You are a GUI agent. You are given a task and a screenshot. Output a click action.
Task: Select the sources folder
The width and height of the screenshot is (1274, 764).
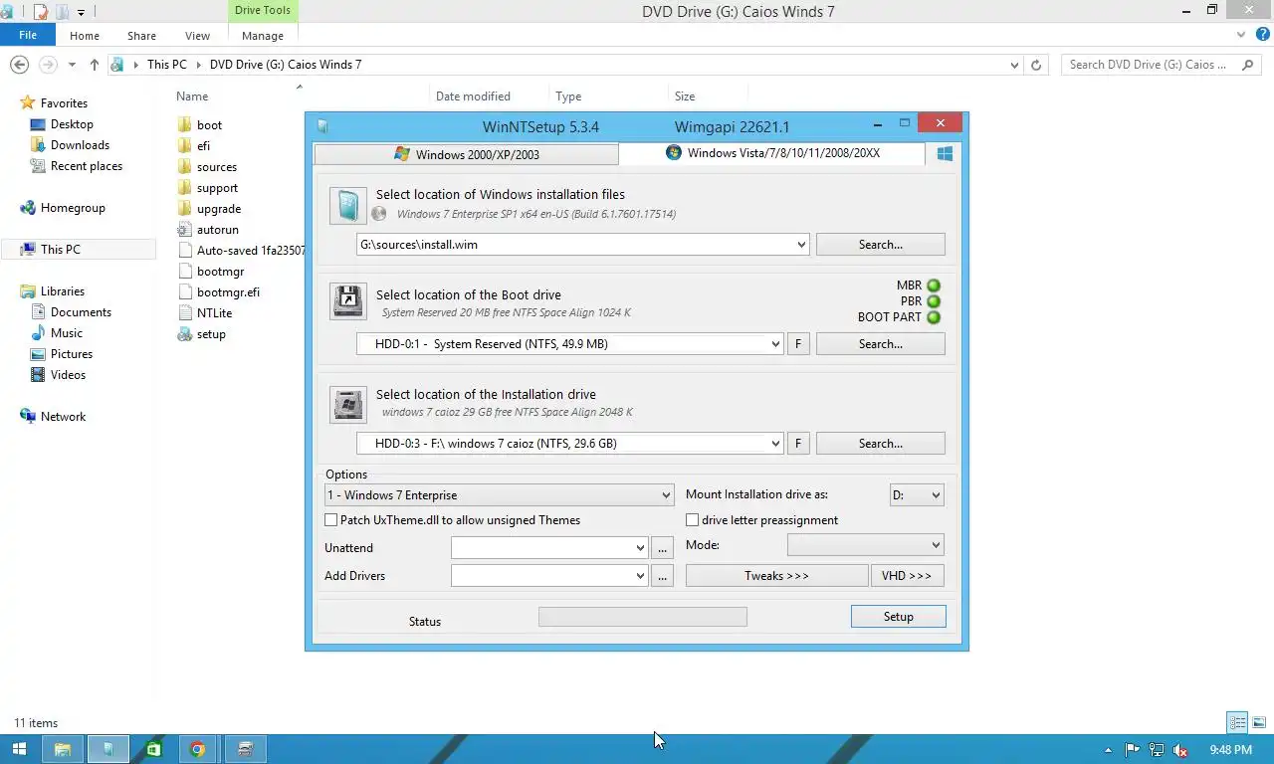(x=216, y=167)
